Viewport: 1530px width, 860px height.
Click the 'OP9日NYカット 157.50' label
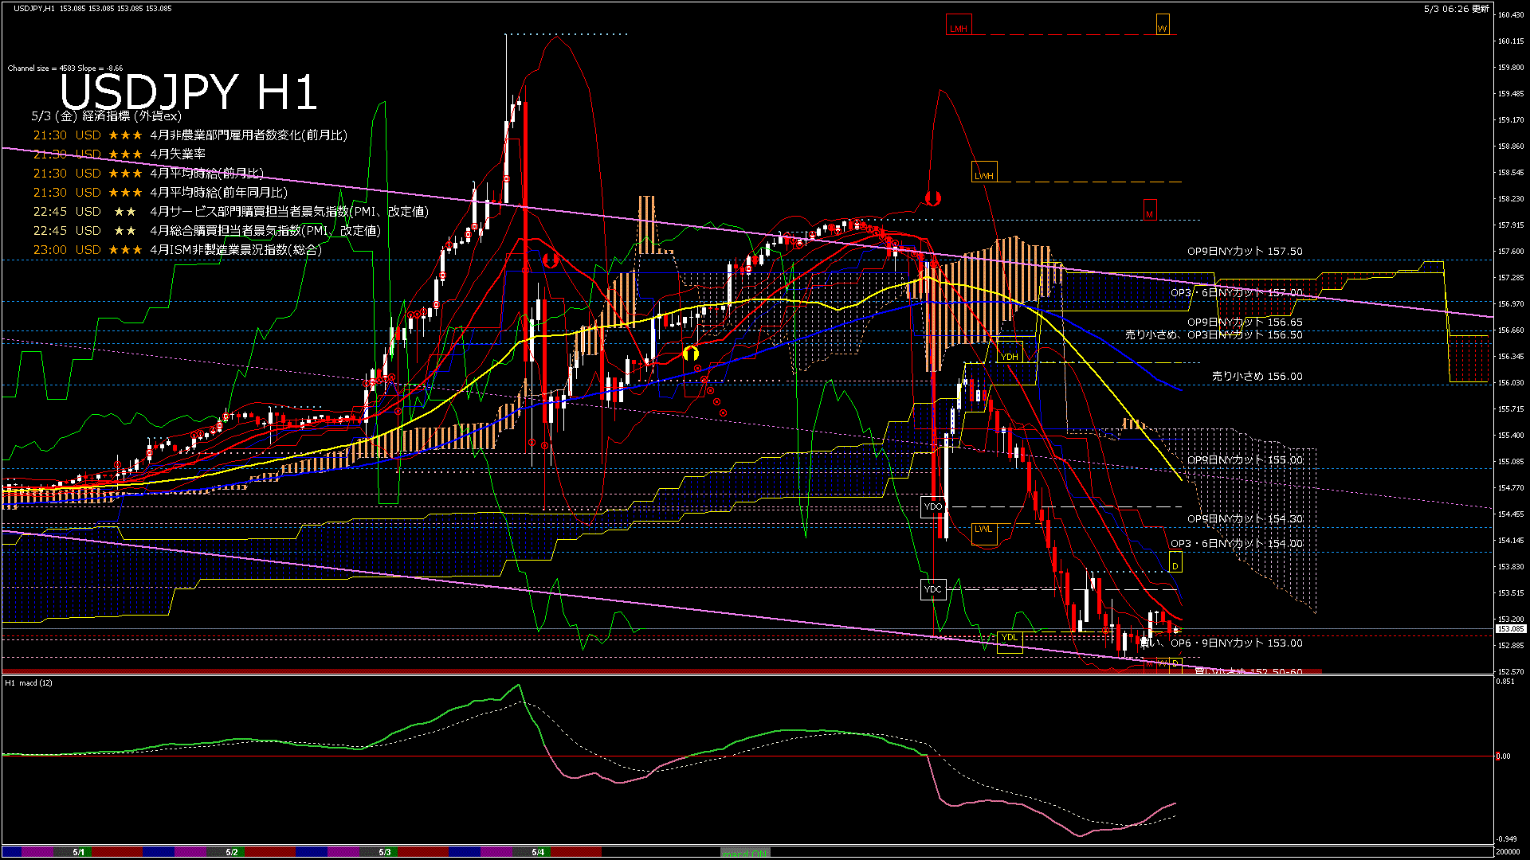1245,252
